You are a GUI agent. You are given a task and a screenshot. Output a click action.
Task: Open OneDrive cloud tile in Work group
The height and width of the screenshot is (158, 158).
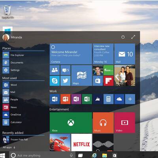pos(119,99)
